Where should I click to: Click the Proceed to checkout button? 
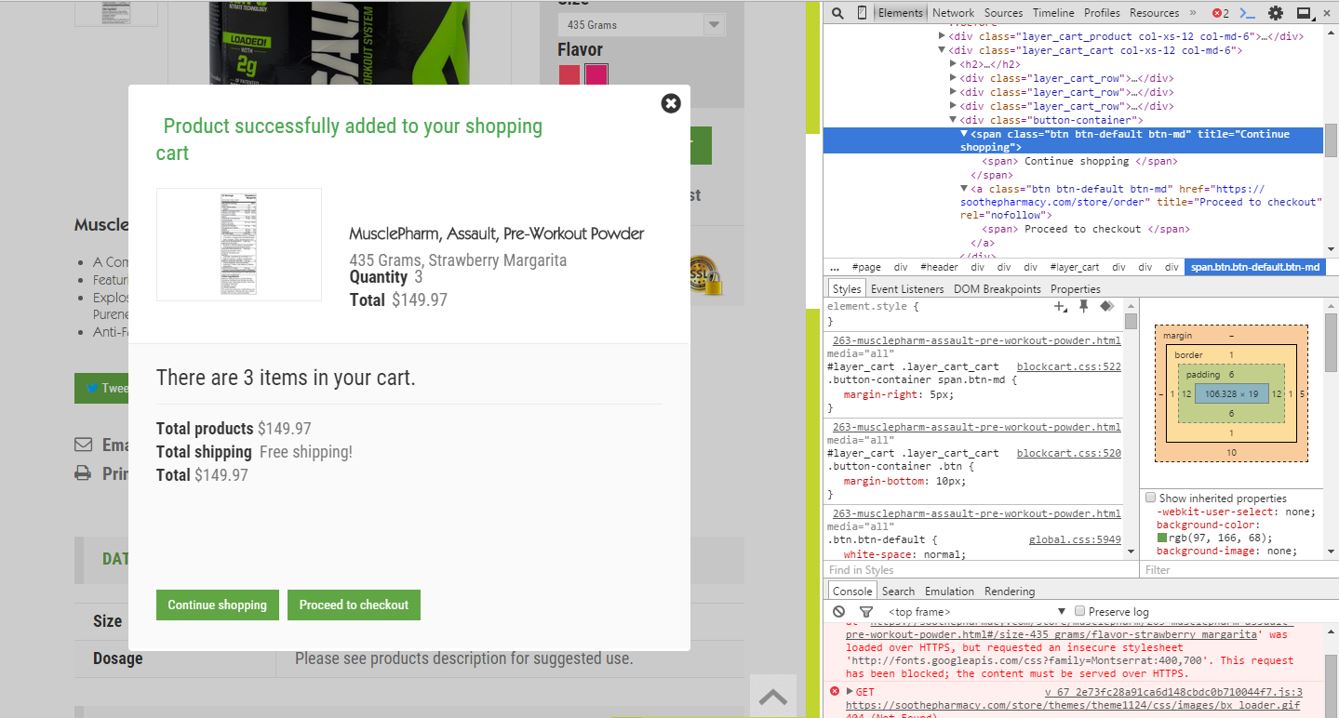tap(354, 605)
